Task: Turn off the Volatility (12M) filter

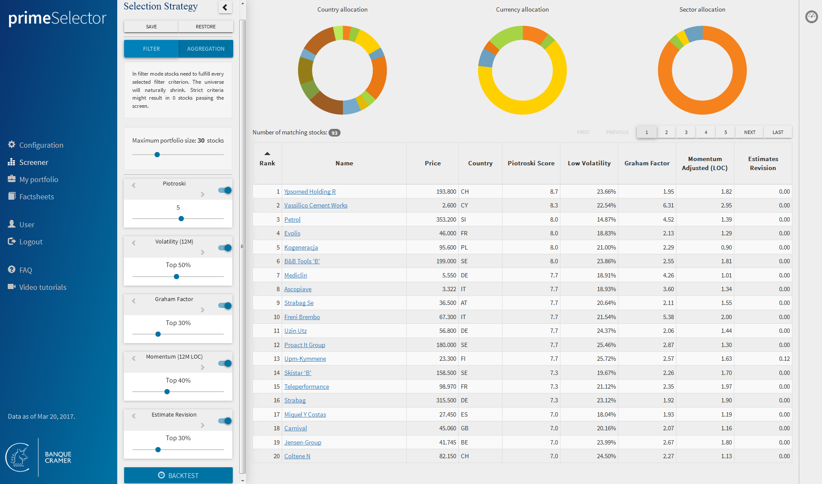Action: click(224, 248)
